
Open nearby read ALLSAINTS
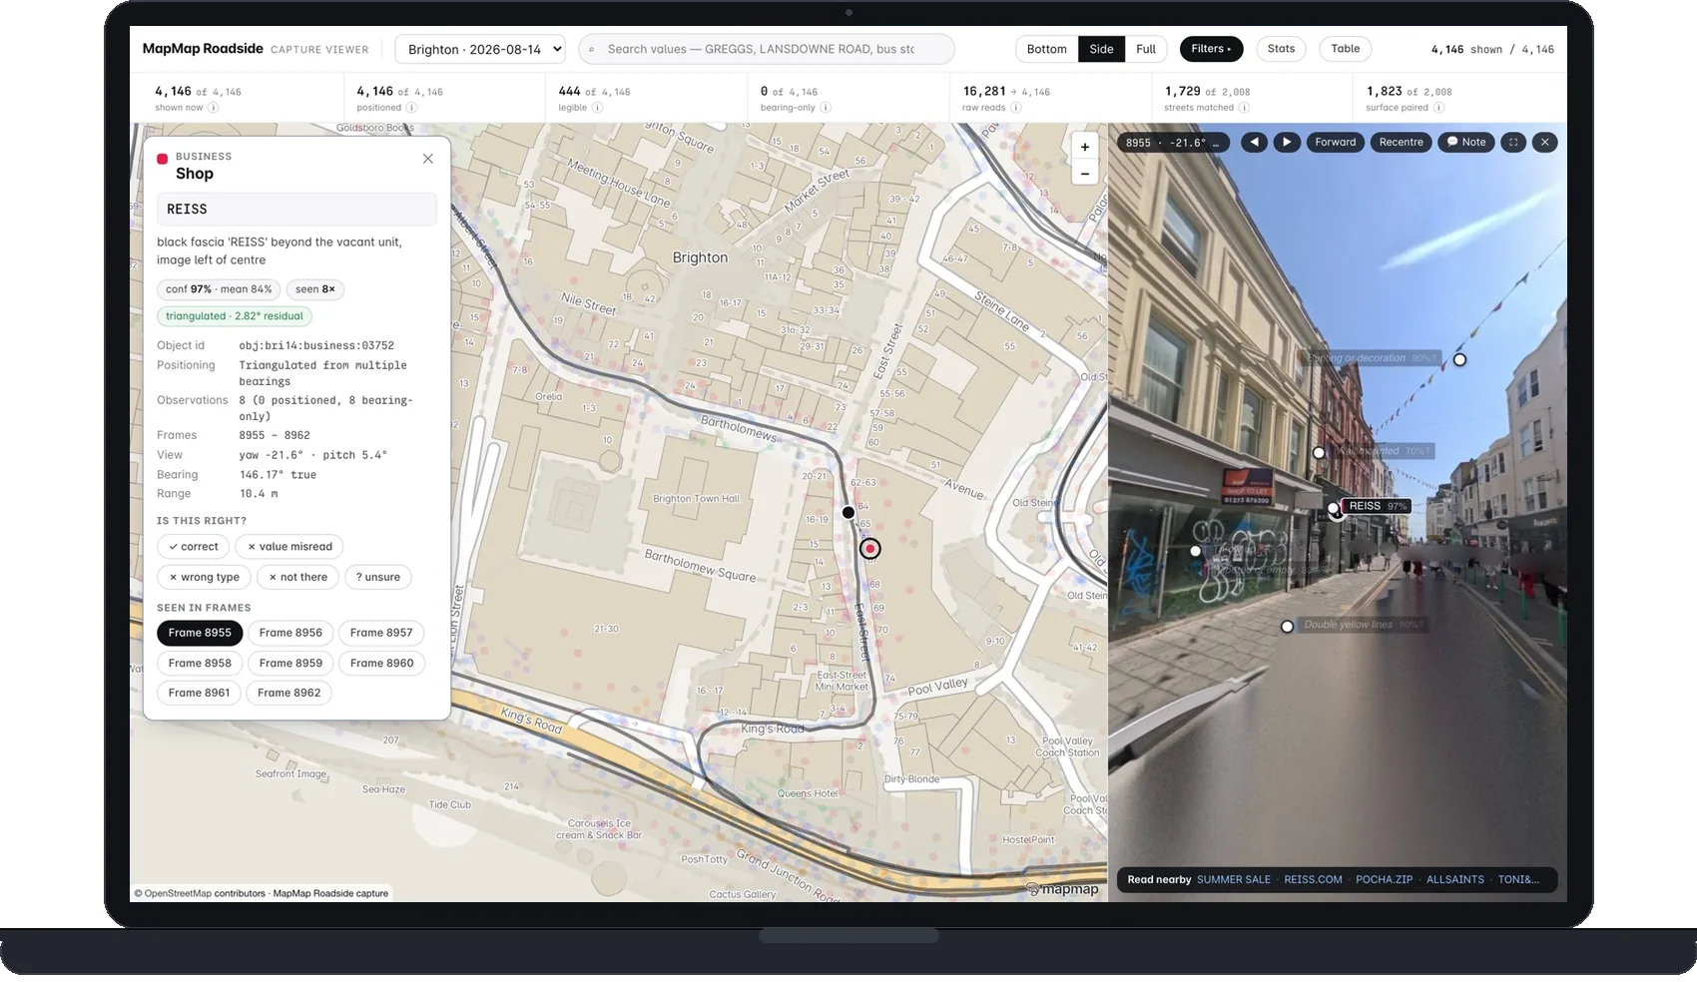tap(1455, 880)
